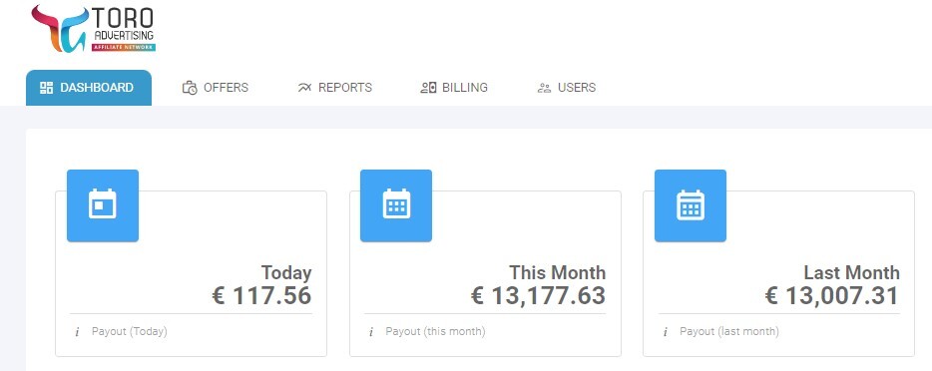The height and width of the screenshot is (371, 932).
Task: Go to the Reports tab
Action: pos(334,88)
